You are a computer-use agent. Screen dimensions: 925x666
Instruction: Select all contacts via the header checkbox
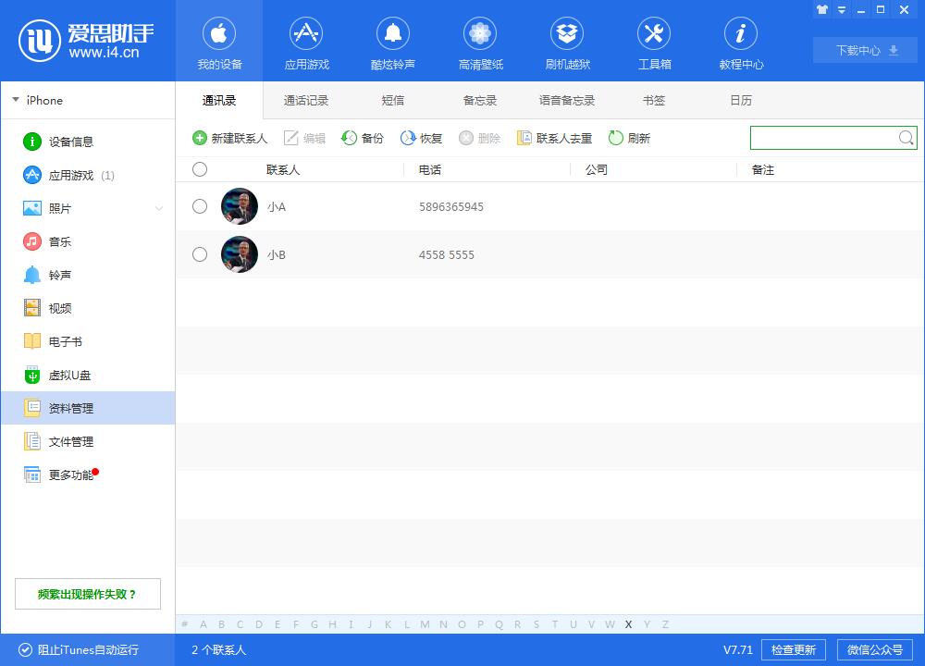coord(200,169)
